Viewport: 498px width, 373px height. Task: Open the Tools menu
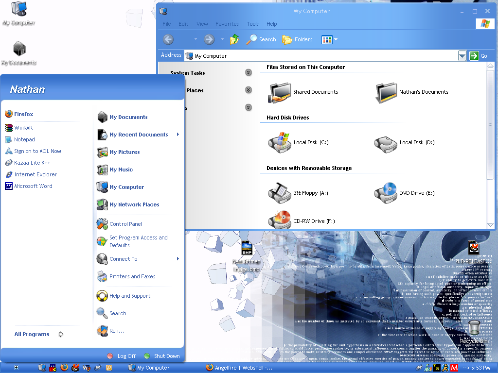(252, 24)
